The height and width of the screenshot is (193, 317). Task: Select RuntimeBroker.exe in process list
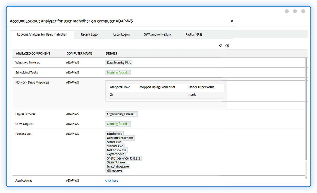coord(120,138)
